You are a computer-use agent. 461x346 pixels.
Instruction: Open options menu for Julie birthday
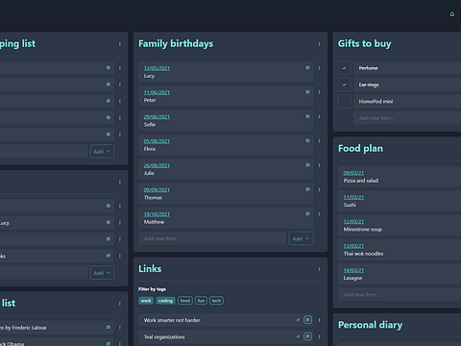(x=319, y=165)
